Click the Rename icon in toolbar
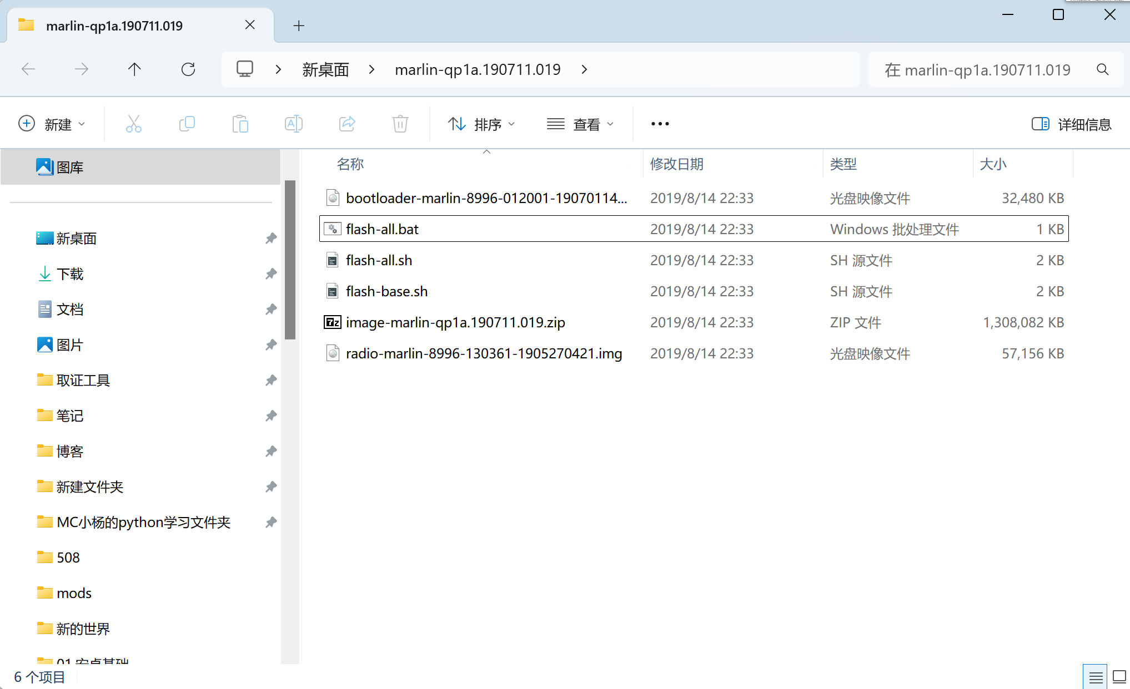Viewport: 1130px width, 689px height. tap(293, 124)
